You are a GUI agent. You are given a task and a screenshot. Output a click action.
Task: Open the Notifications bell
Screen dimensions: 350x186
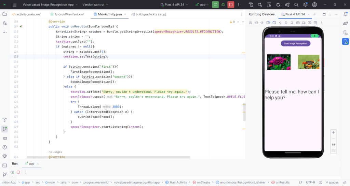coord(345,14)
